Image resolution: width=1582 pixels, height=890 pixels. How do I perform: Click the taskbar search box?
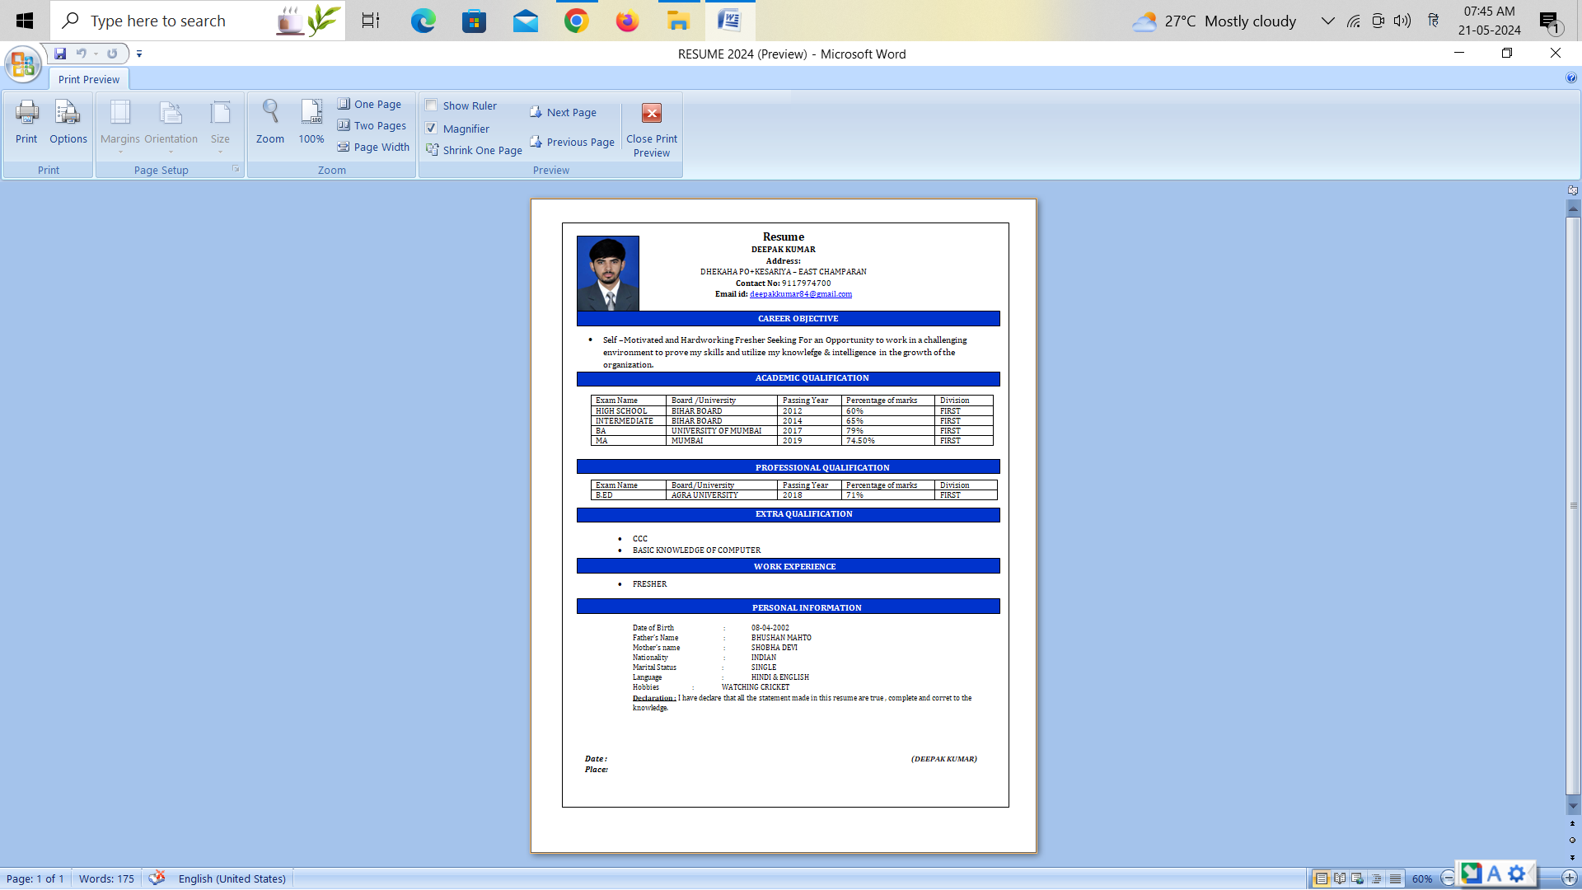coord(198,21)
